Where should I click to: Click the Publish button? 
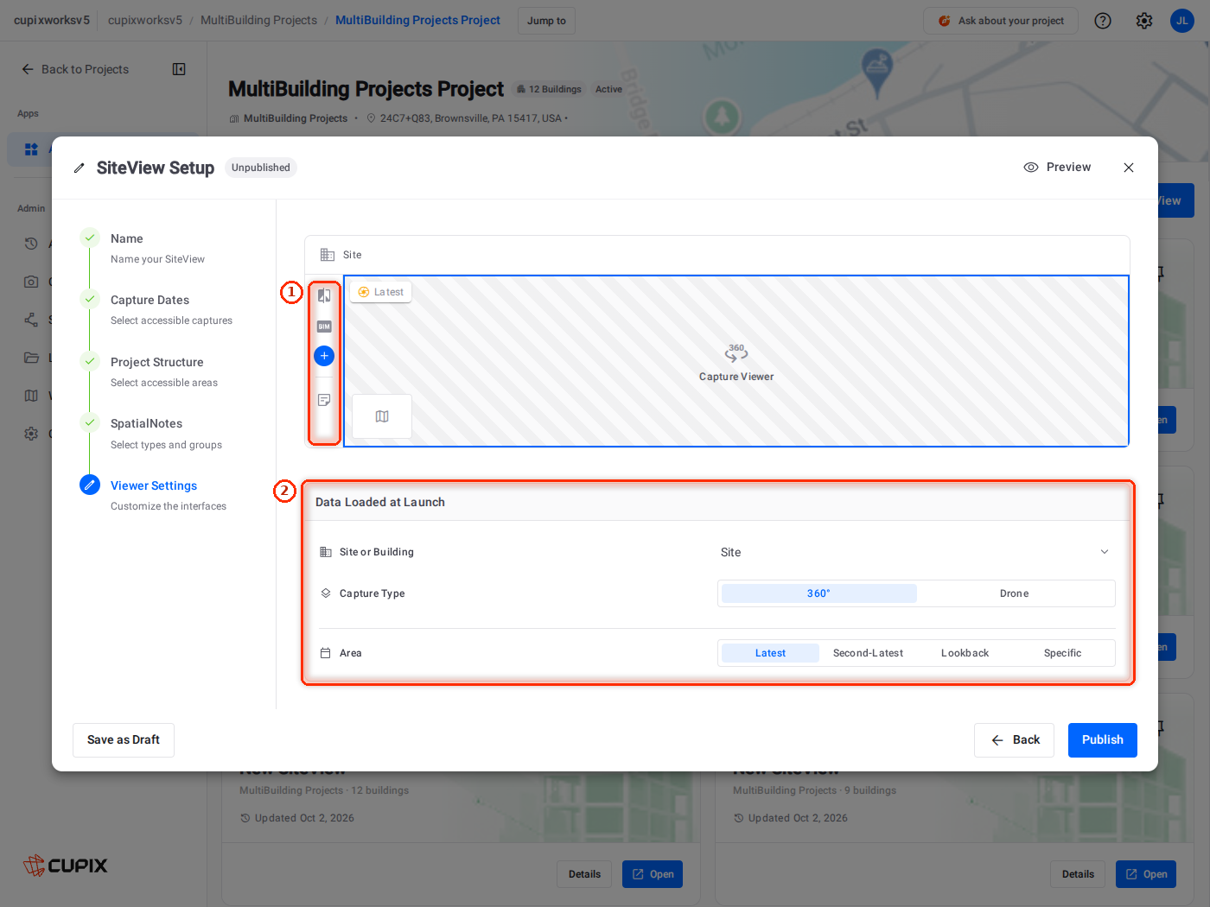click(x=1103, y=740)
